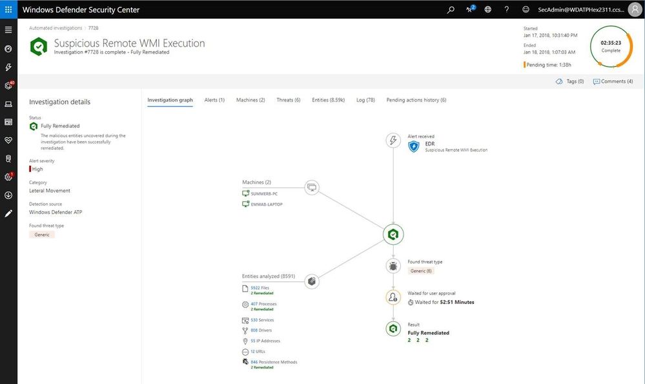The width and height of the screenshot is (645, 384).
Task: Open the alerts lightning icon in sidebar
Action: tap(8, 67)
